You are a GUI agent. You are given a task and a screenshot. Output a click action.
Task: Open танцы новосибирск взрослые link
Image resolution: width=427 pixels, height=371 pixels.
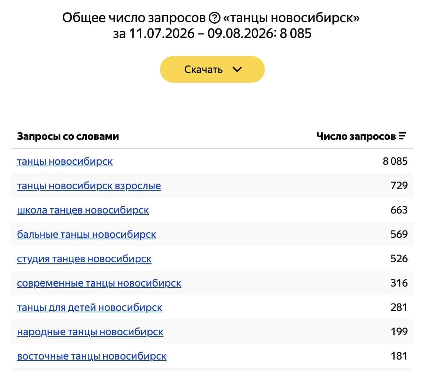89,186
